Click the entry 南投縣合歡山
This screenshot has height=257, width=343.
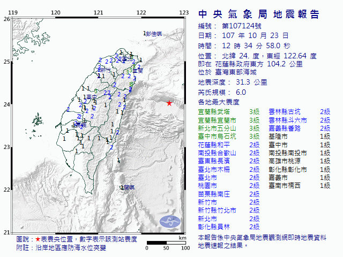coord(217,153)
